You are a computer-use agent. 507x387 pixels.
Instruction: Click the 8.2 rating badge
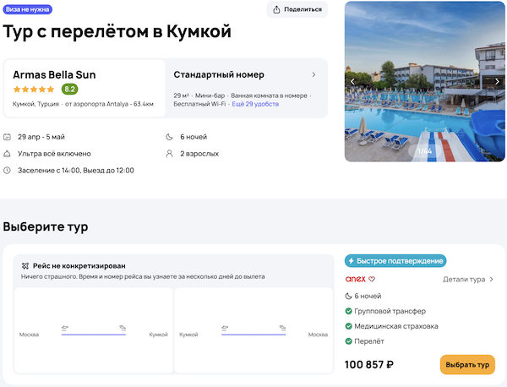coord(69,90)
